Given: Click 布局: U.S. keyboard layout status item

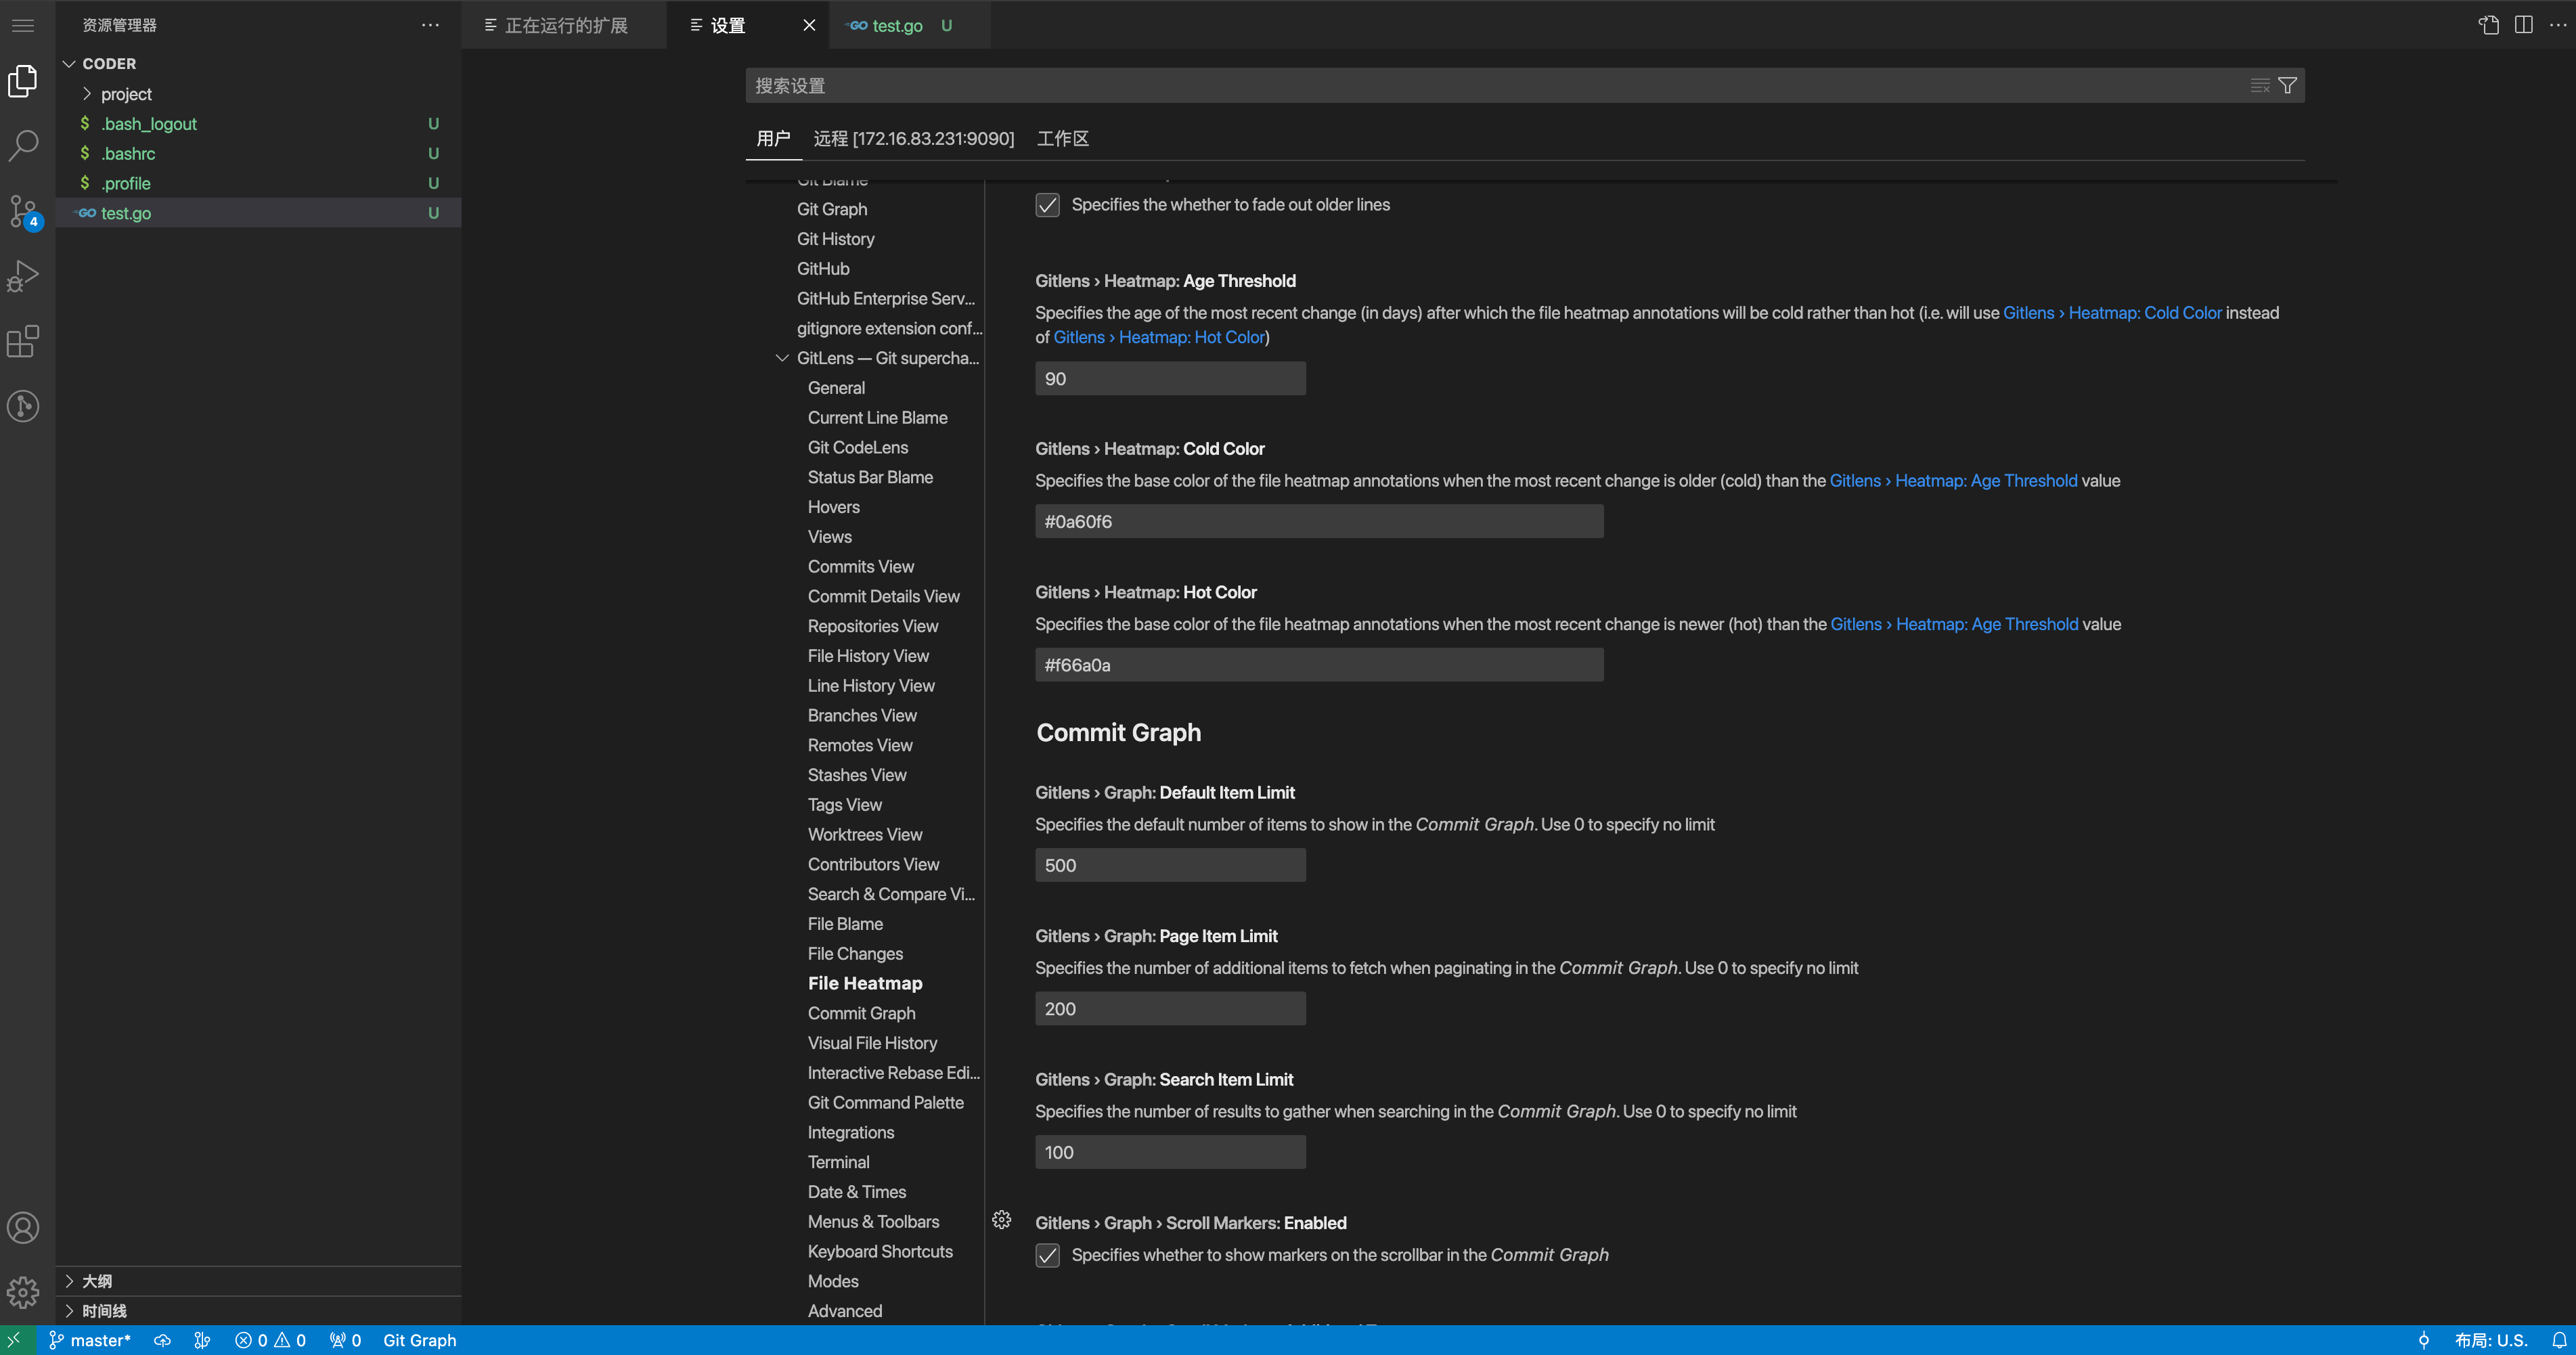Looking at the screenshot, I should click(2490, 1340).
